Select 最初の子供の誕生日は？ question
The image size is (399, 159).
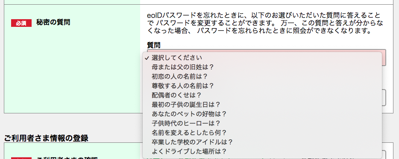pyautogui.click(x=262, y=104)
